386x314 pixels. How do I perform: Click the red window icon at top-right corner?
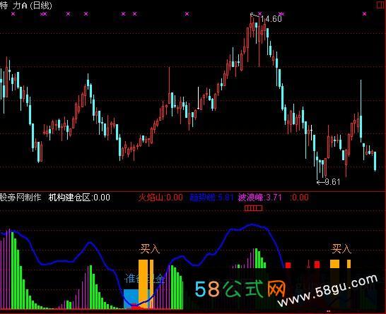381,5
